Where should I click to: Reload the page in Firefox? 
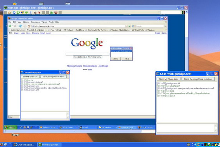(21, 26)
